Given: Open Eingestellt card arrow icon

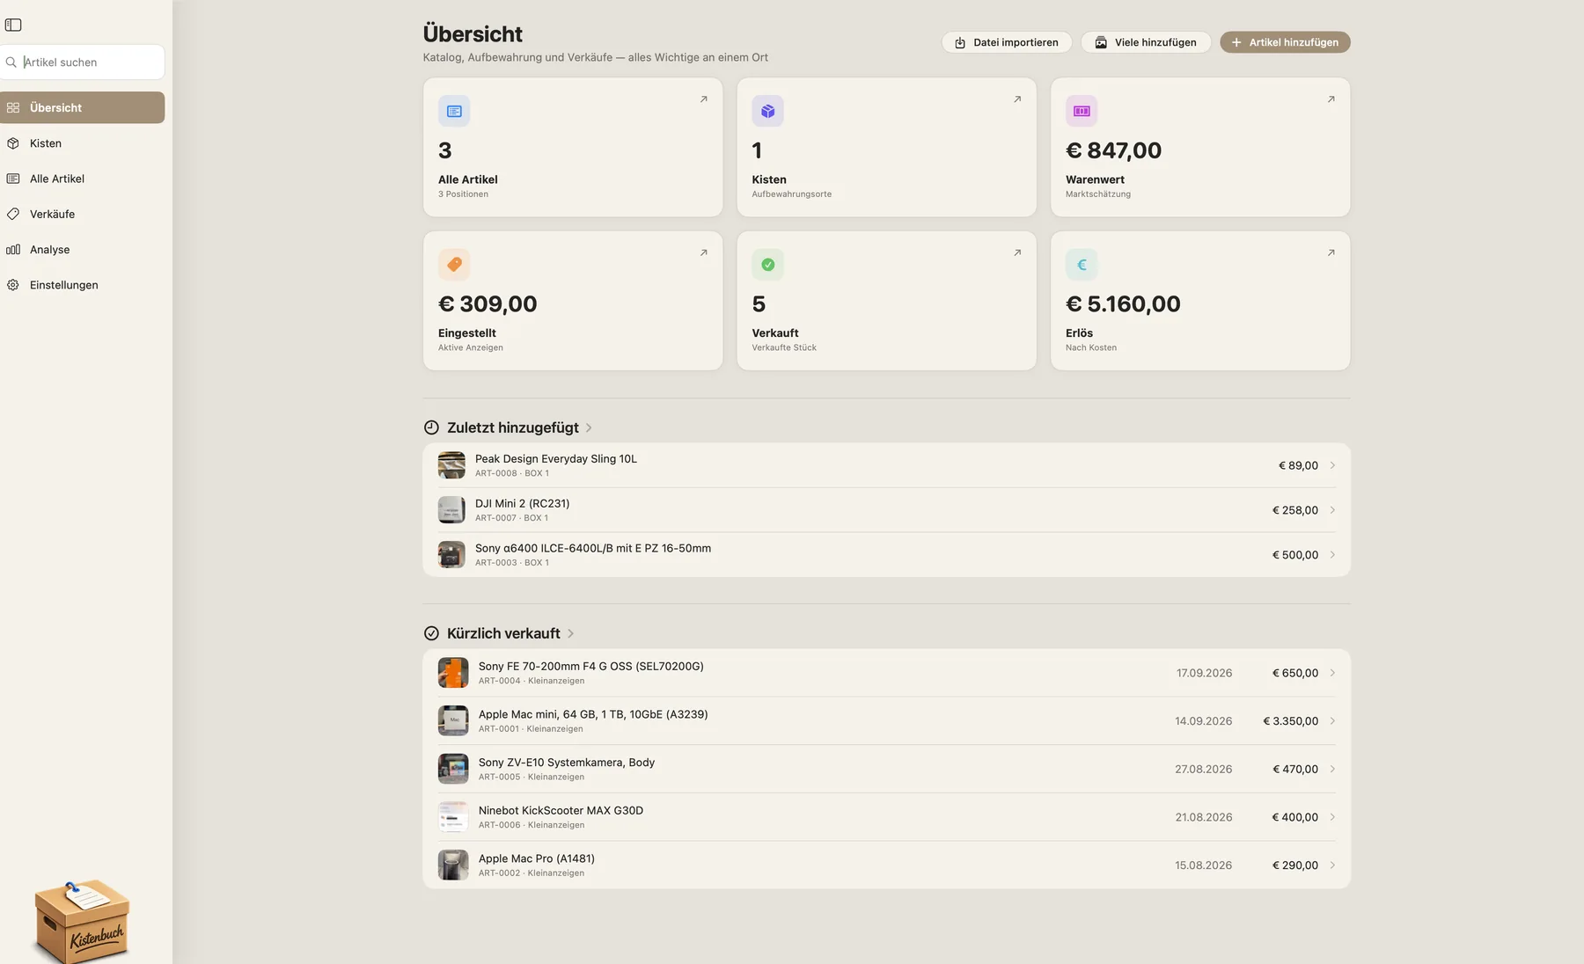Looking at the screenshot, I should click(703, 252).
